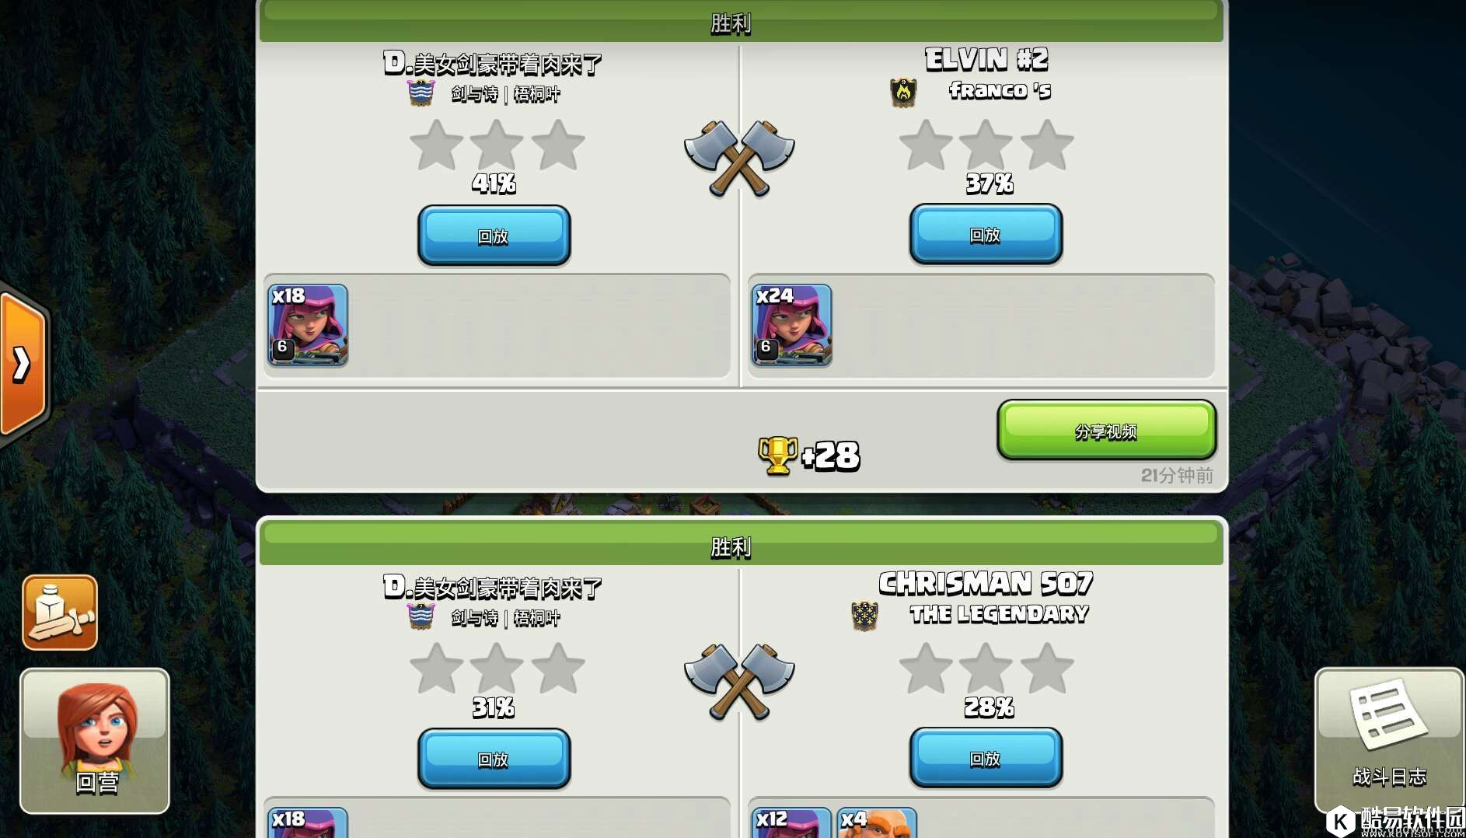1466x838 pixels.
Task: Tap the 回营 villager button
Action: (x=95, y=741)
